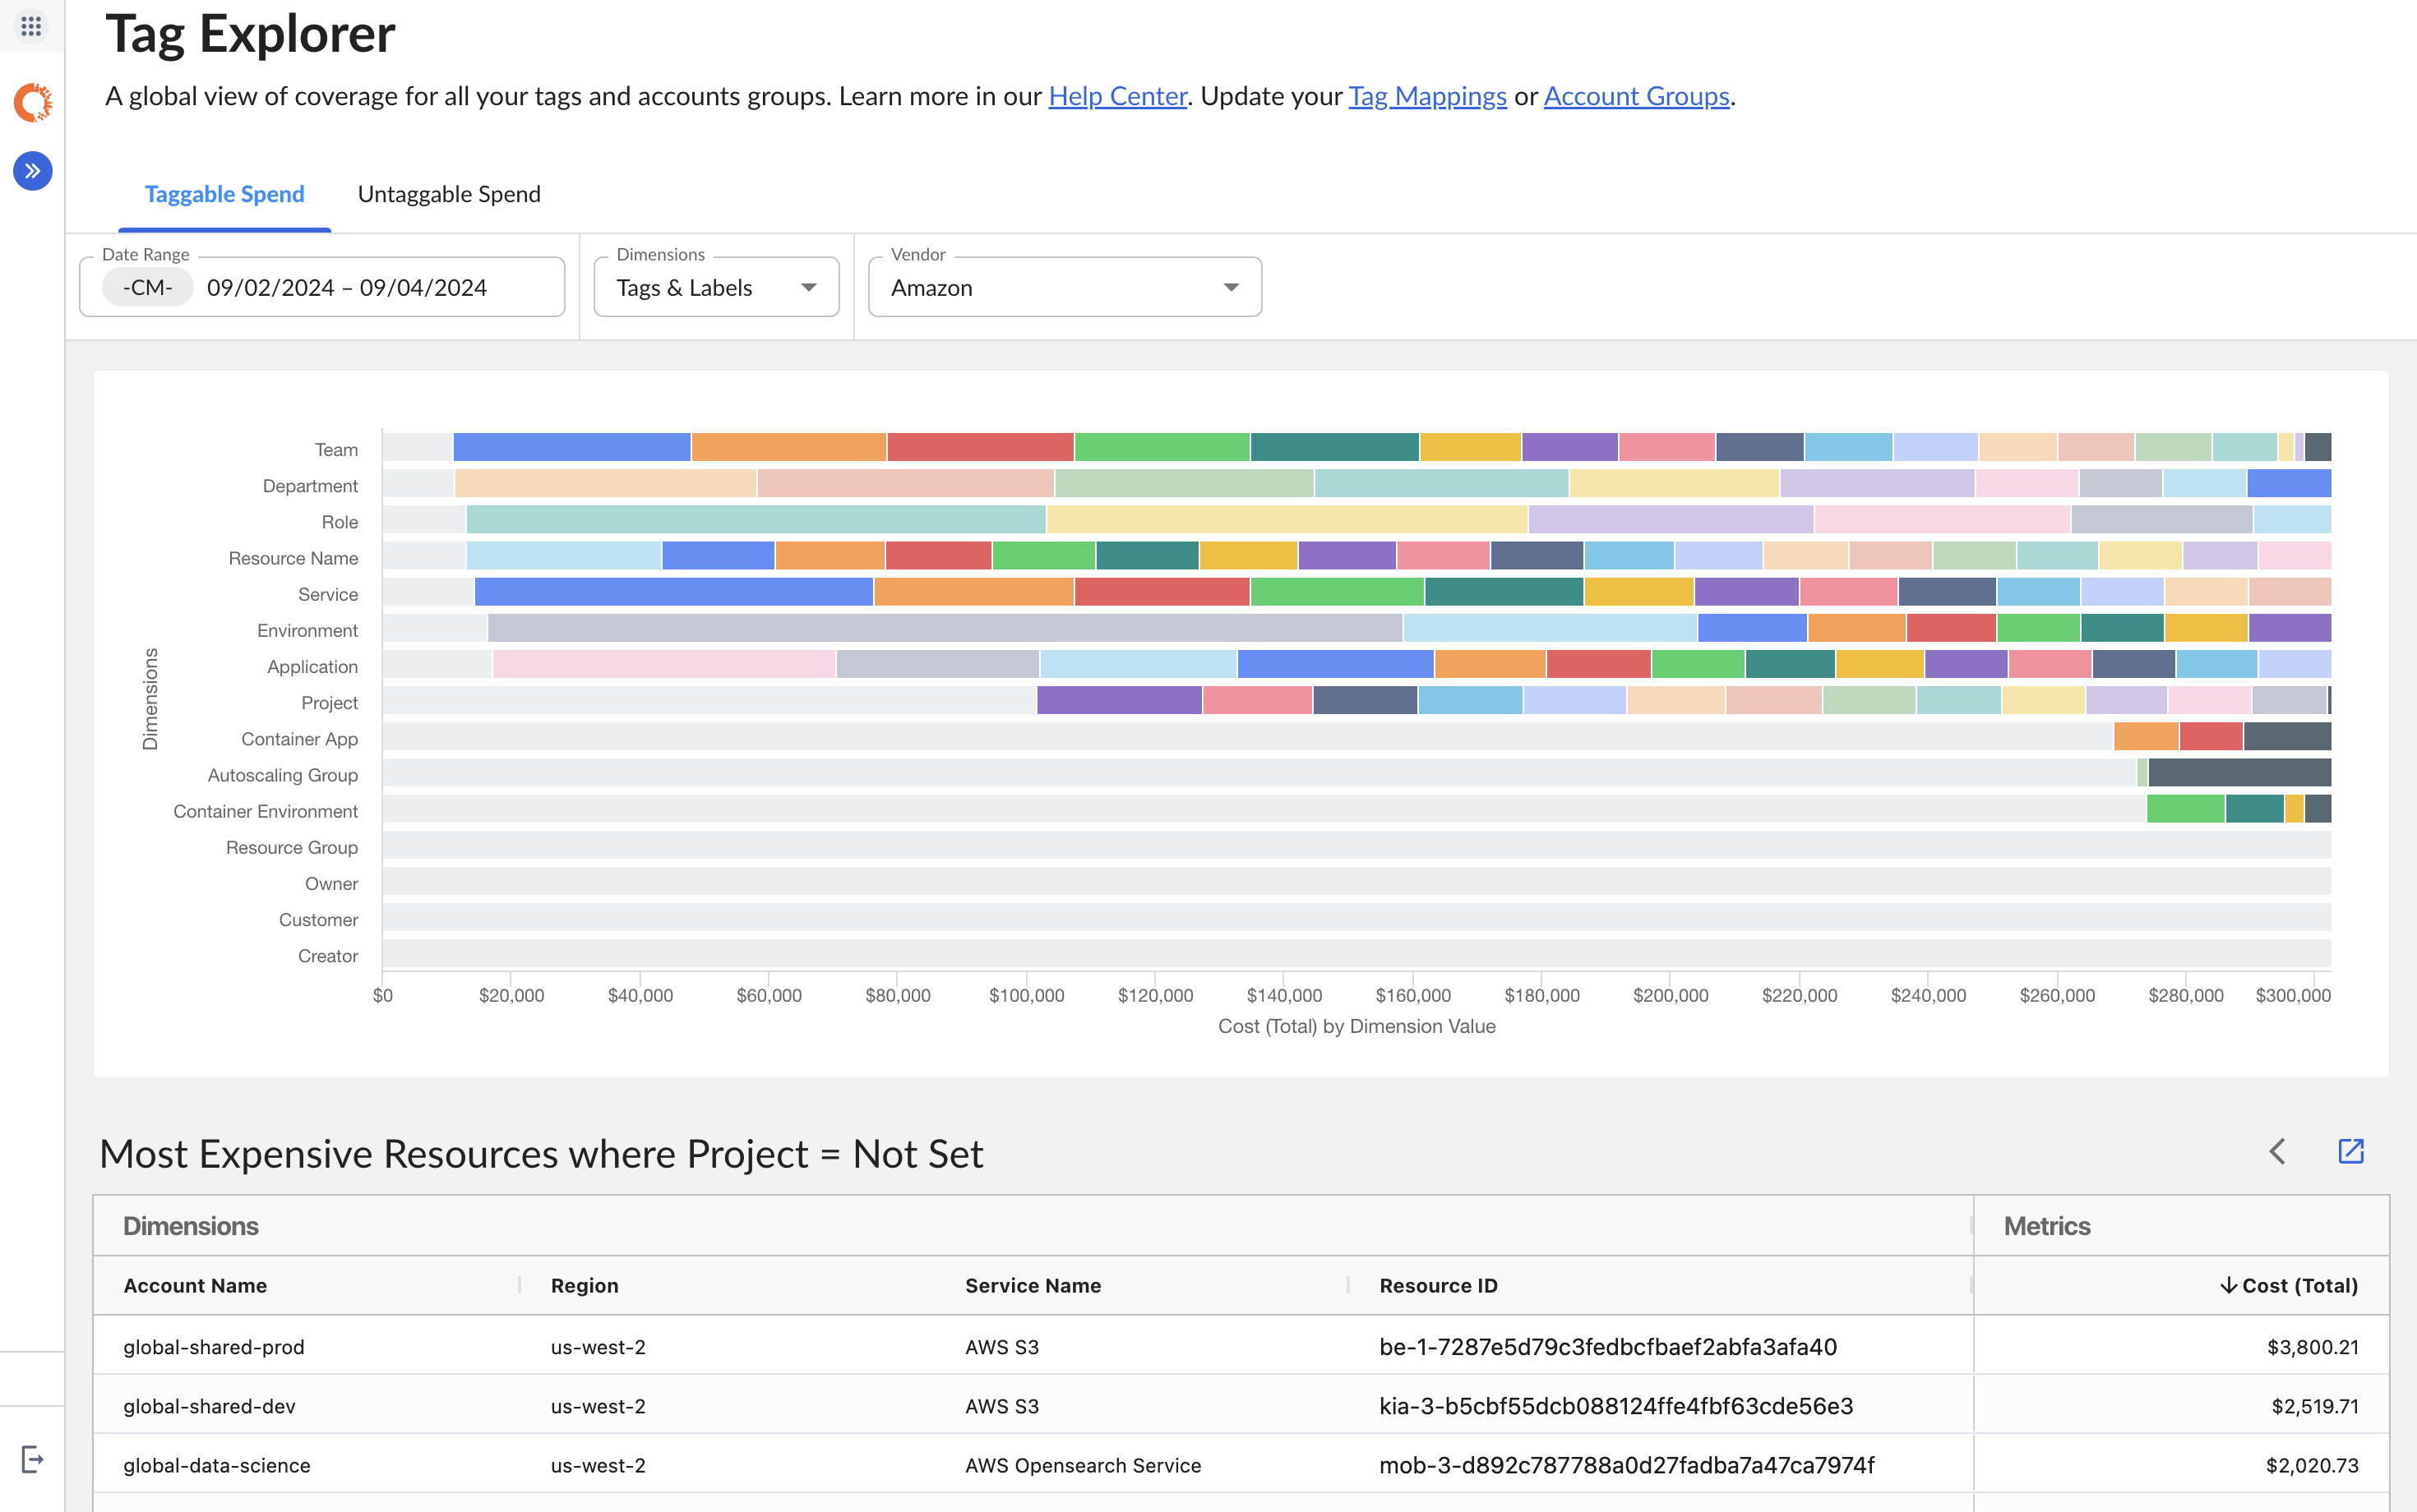
Task: Switch to Untaggable Spend tab
Action: tap(449, 194)
